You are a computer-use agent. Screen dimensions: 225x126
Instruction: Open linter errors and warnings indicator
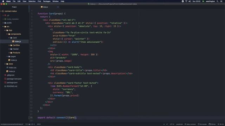tap(30, 124)
